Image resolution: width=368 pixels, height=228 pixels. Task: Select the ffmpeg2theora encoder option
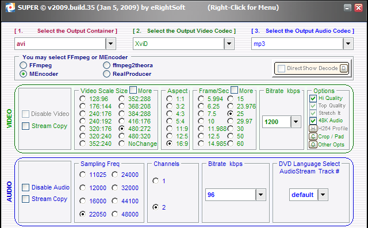coord(106,65)
